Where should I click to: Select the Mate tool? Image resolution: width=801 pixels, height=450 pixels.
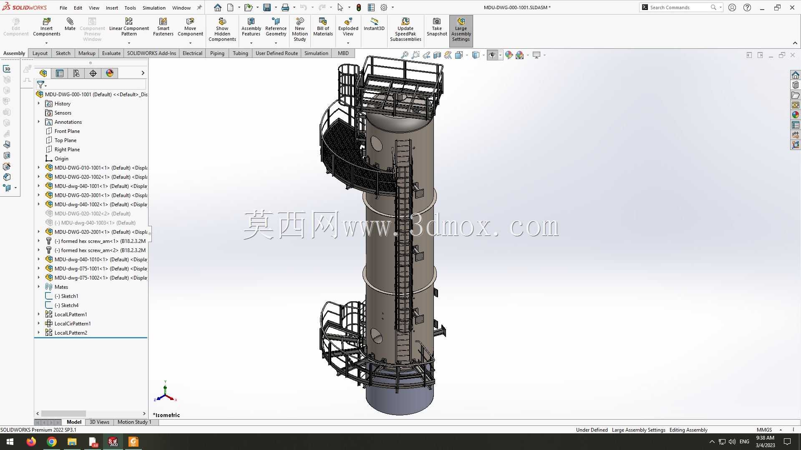pos(70,25)
